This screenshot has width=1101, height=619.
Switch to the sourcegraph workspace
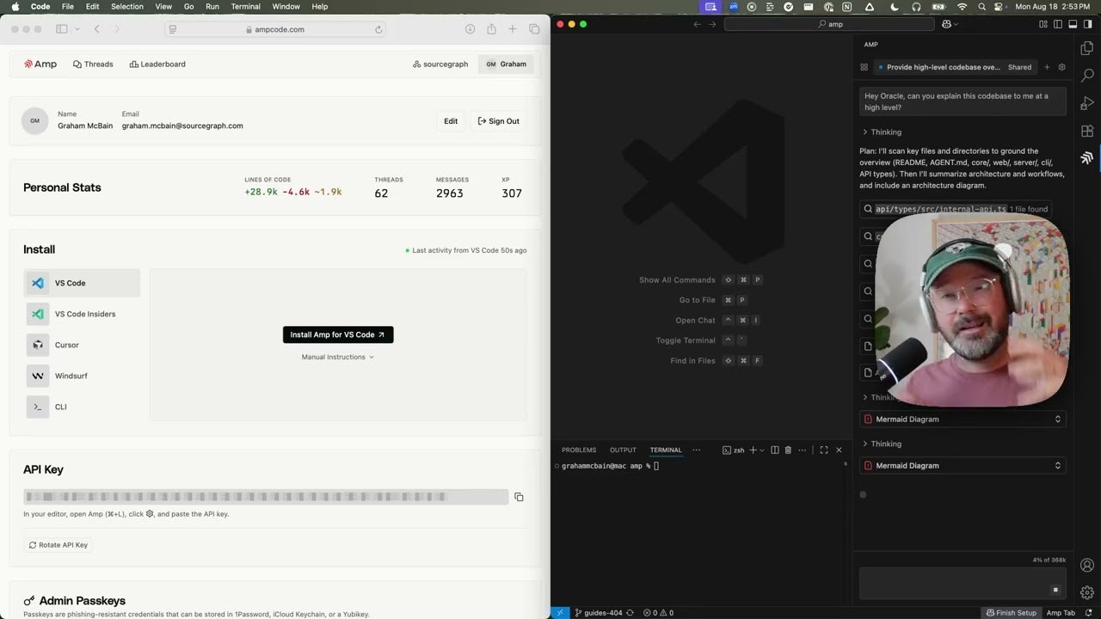click(440, 64)
